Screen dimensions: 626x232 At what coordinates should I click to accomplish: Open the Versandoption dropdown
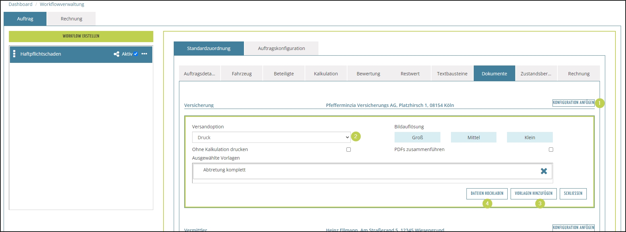click(x=271, y=138)
